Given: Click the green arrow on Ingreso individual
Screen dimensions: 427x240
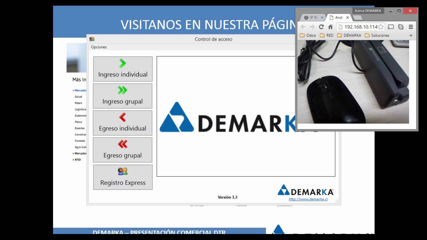Looking at the screenshot, I should (122, 63).
